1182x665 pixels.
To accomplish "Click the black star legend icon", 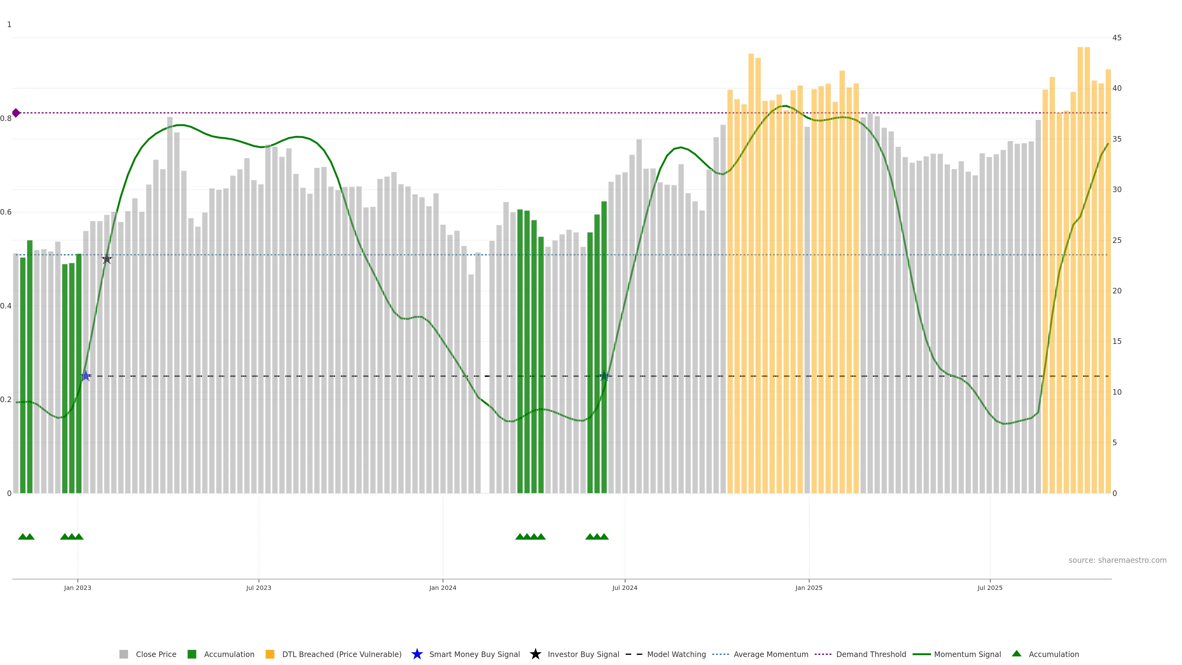I will (x=535, y=654).
